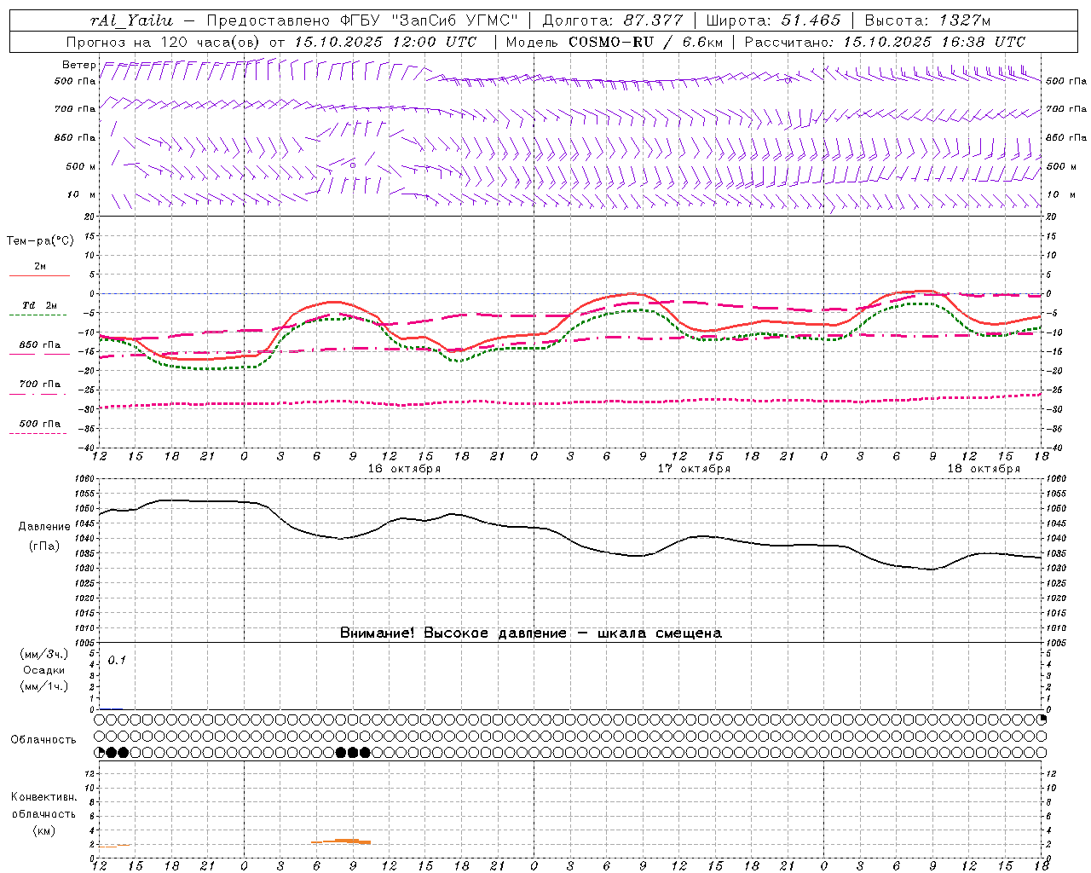Image resolution: width=1091 pixels, height=873 pixels.
Task: Click the 18 октября date label
Action: 984,469
